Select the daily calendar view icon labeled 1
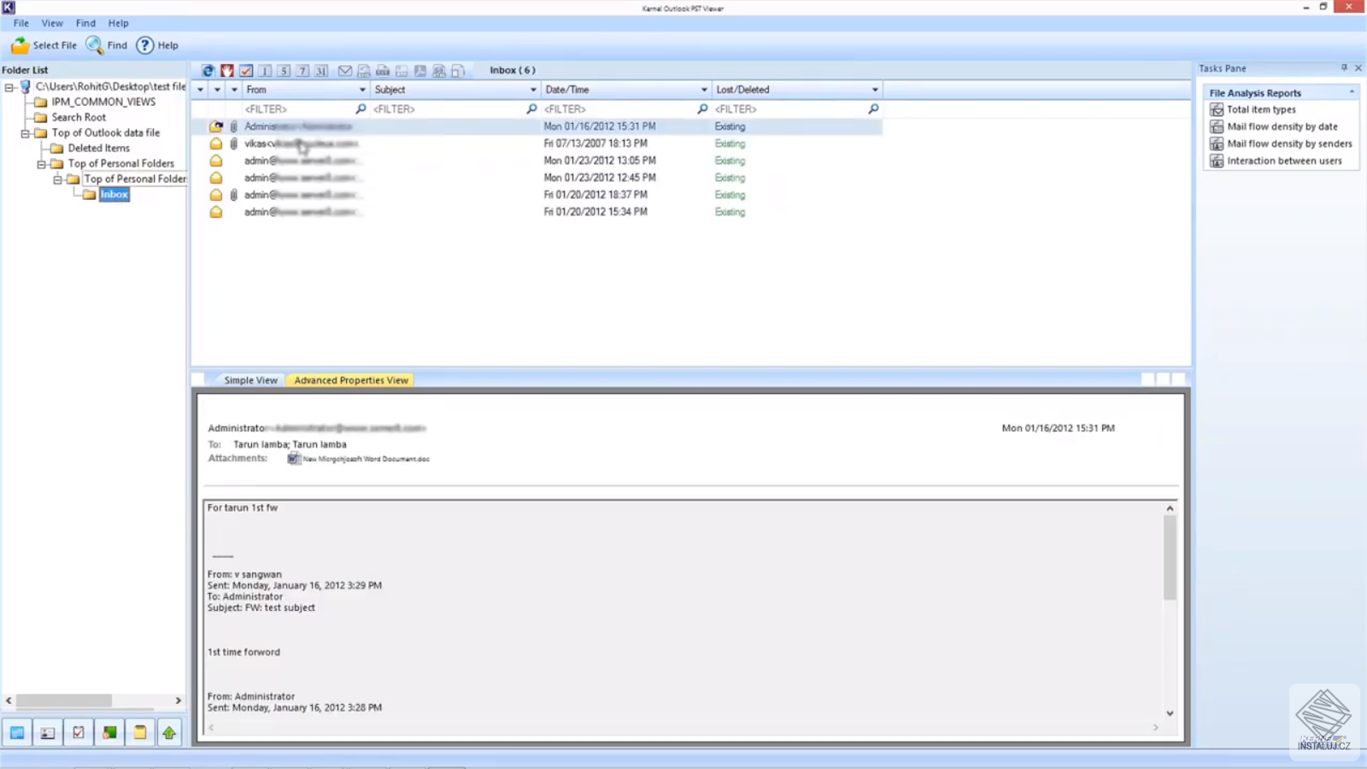Screen dimensions: 1367x769 pyautogui.click(x=265, y=70)
